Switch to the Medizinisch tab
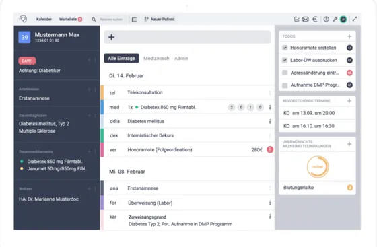Image resolution: width=377 pixels, height=247 pixels. click(x=156, y=58)
